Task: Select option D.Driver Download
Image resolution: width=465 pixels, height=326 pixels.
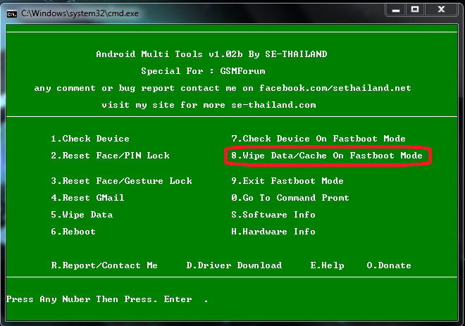Action: [234, 265]
